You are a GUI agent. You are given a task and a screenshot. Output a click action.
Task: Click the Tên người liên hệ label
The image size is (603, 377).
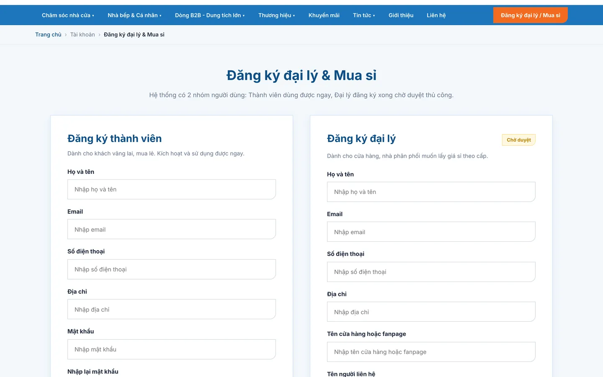tap(351, 374)
